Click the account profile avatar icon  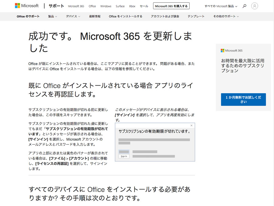[255, 6]
